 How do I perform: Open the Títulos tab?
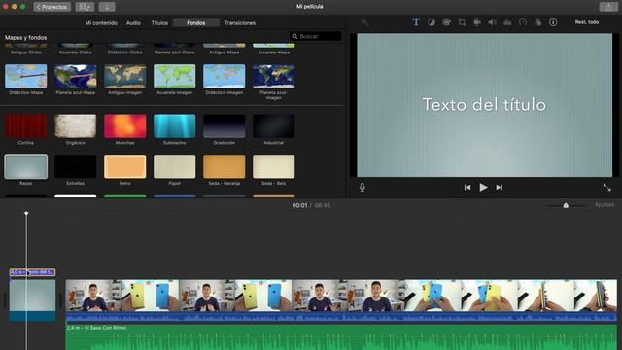point(159,23)
